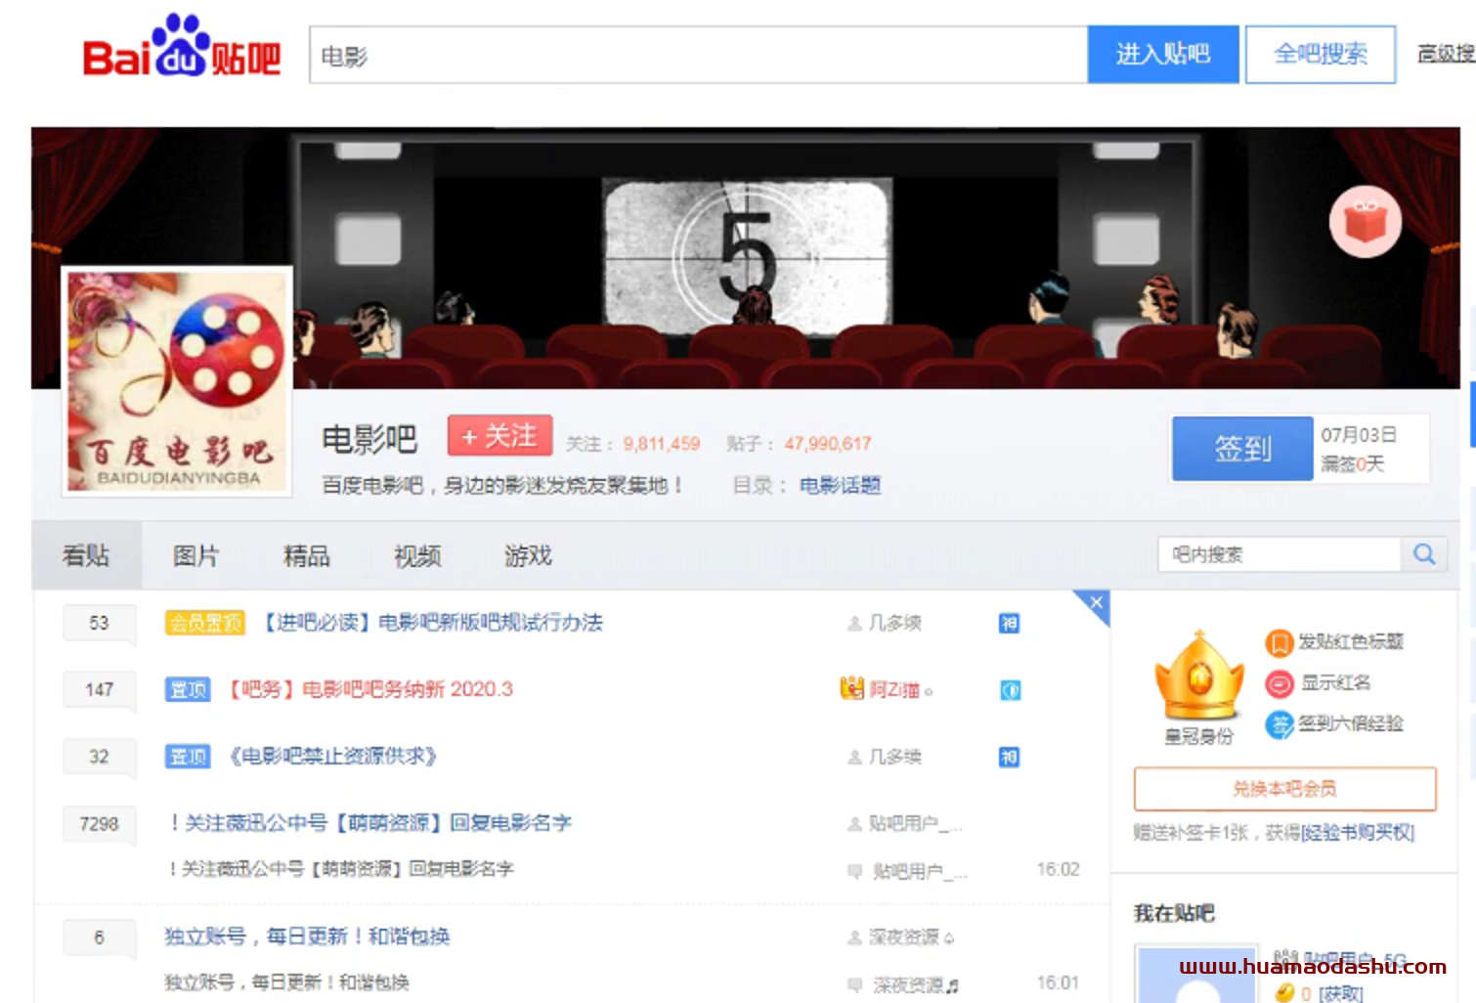Viewport: 1476px width, 1003px height.
Task: Open author 几多续 on 禁止资源供求 post
Action: 894,756
